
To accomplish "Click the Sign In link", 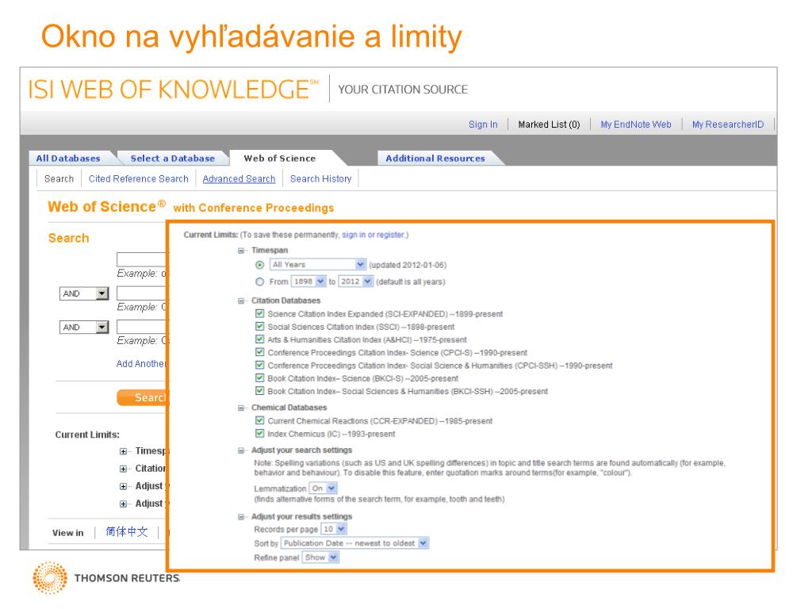I will tap(483, 124).
